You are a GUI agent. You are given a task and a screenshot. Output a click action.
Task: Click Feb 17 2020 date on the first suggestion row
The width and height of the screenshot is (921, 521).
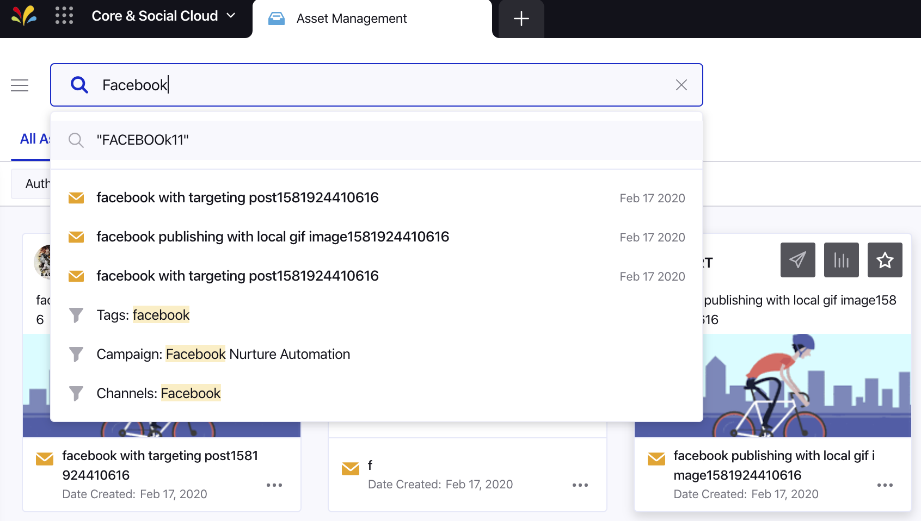point(652,199)
